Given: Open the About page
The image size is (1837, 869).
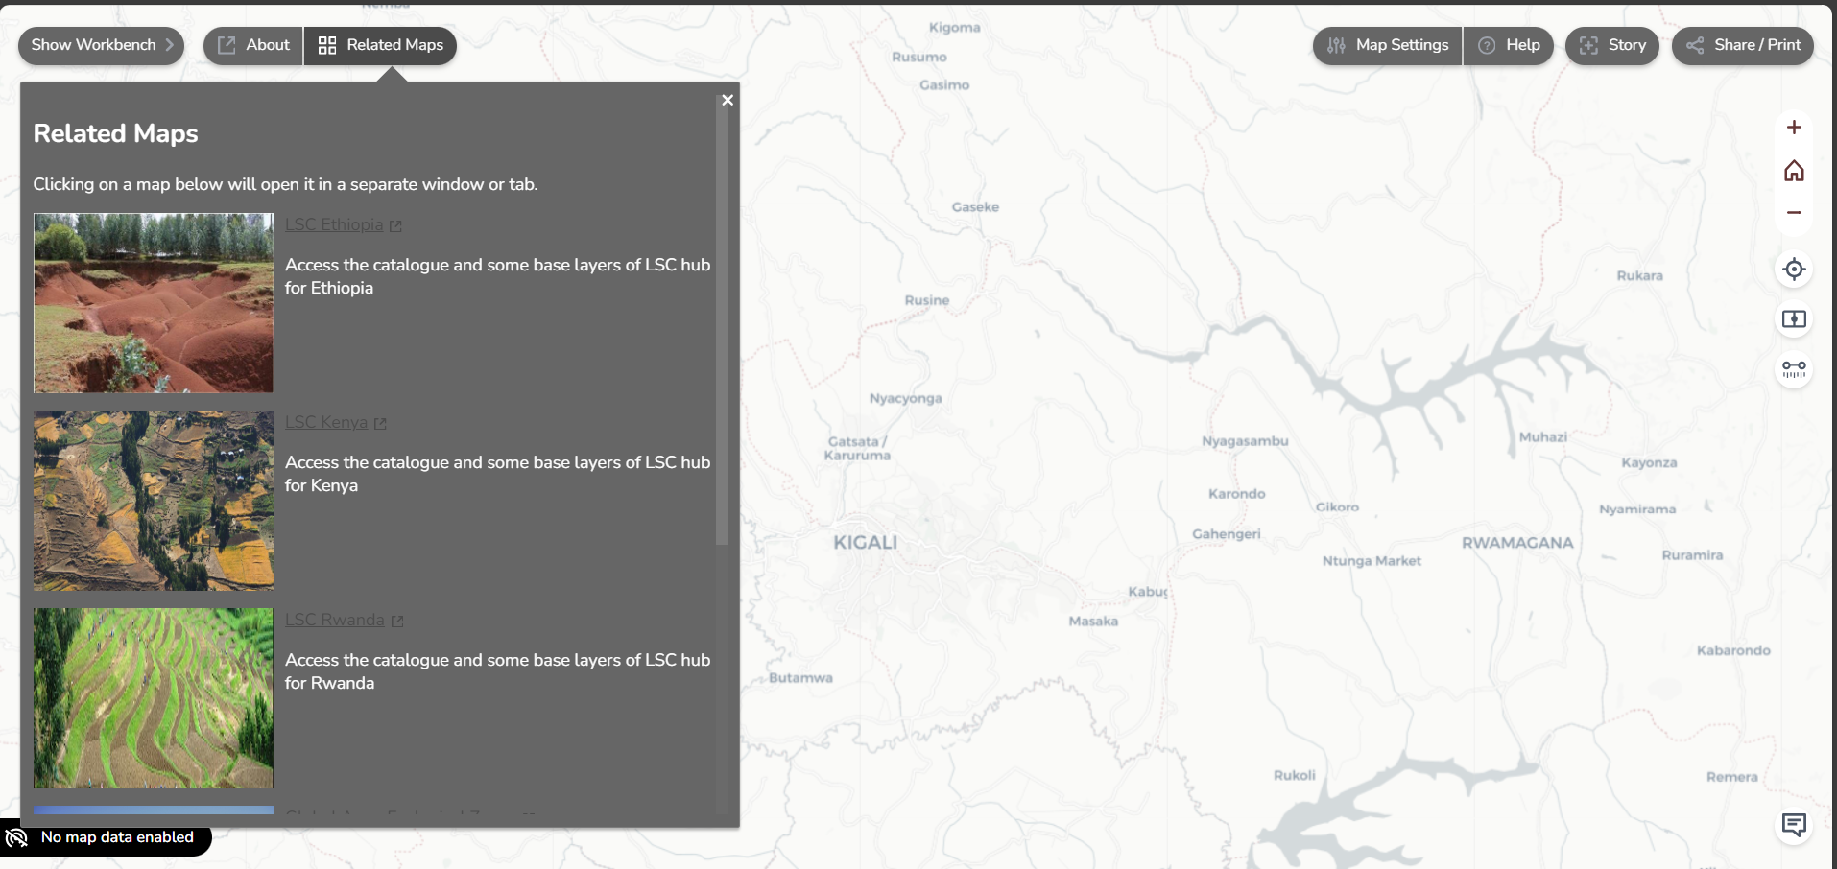Looking at the screenshot, I should (253, 45).
